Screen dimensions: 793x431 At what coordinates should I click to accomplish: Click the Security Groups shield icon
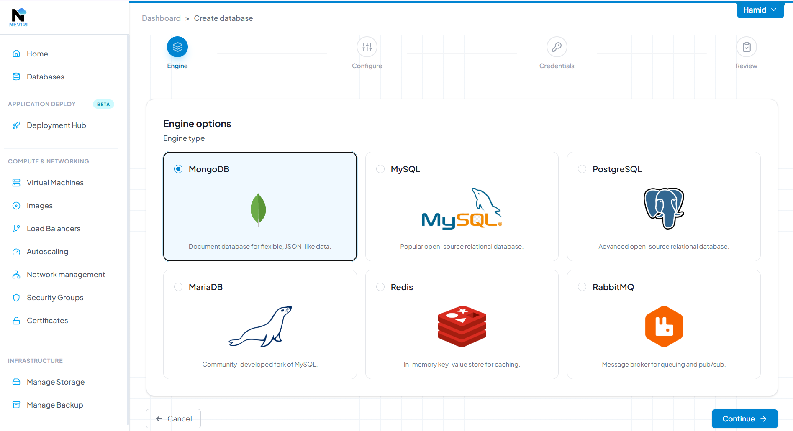coord(16,297)
